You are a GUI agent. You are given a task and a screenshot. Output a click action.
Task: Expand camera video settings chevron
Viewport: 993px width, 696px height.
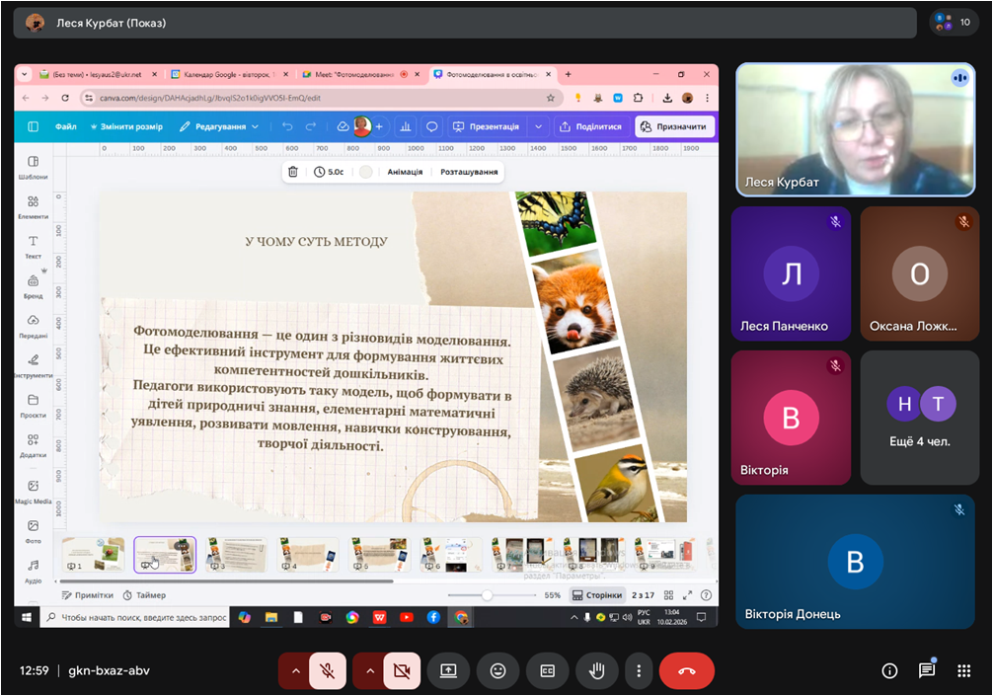pos(369,671)
